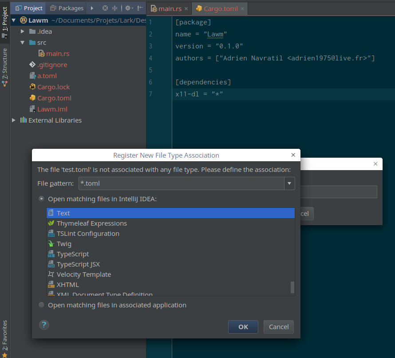Click the Text file type icon
395x358 pixels.
point(51,213)
